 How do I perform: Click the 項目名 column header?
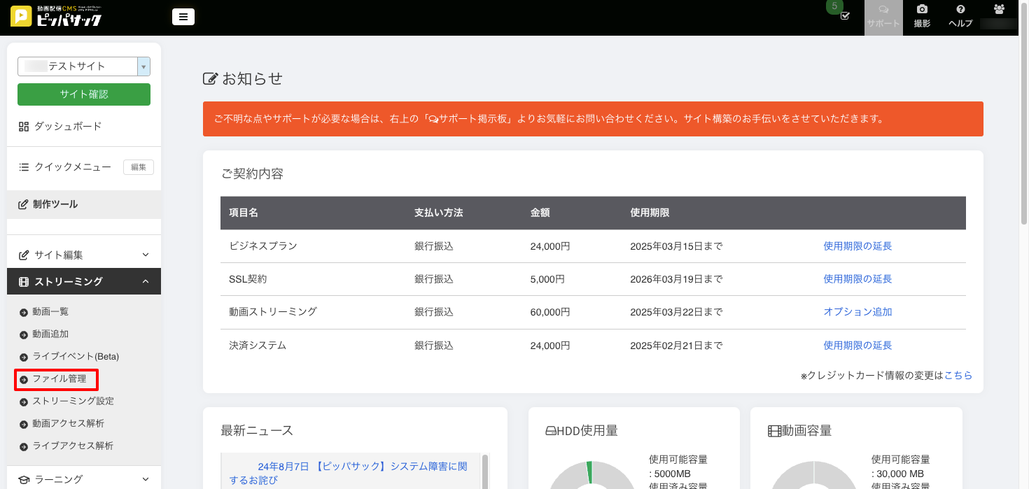[244, 213]
